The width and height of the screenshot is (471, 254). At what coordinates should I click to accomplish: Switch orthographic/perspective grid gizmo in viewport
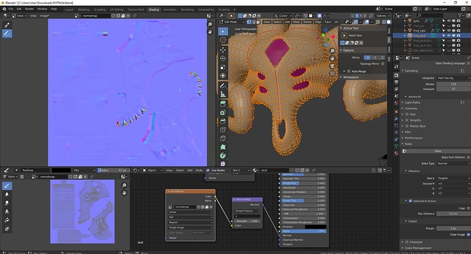pyautogui.click(x=332, y=73)
